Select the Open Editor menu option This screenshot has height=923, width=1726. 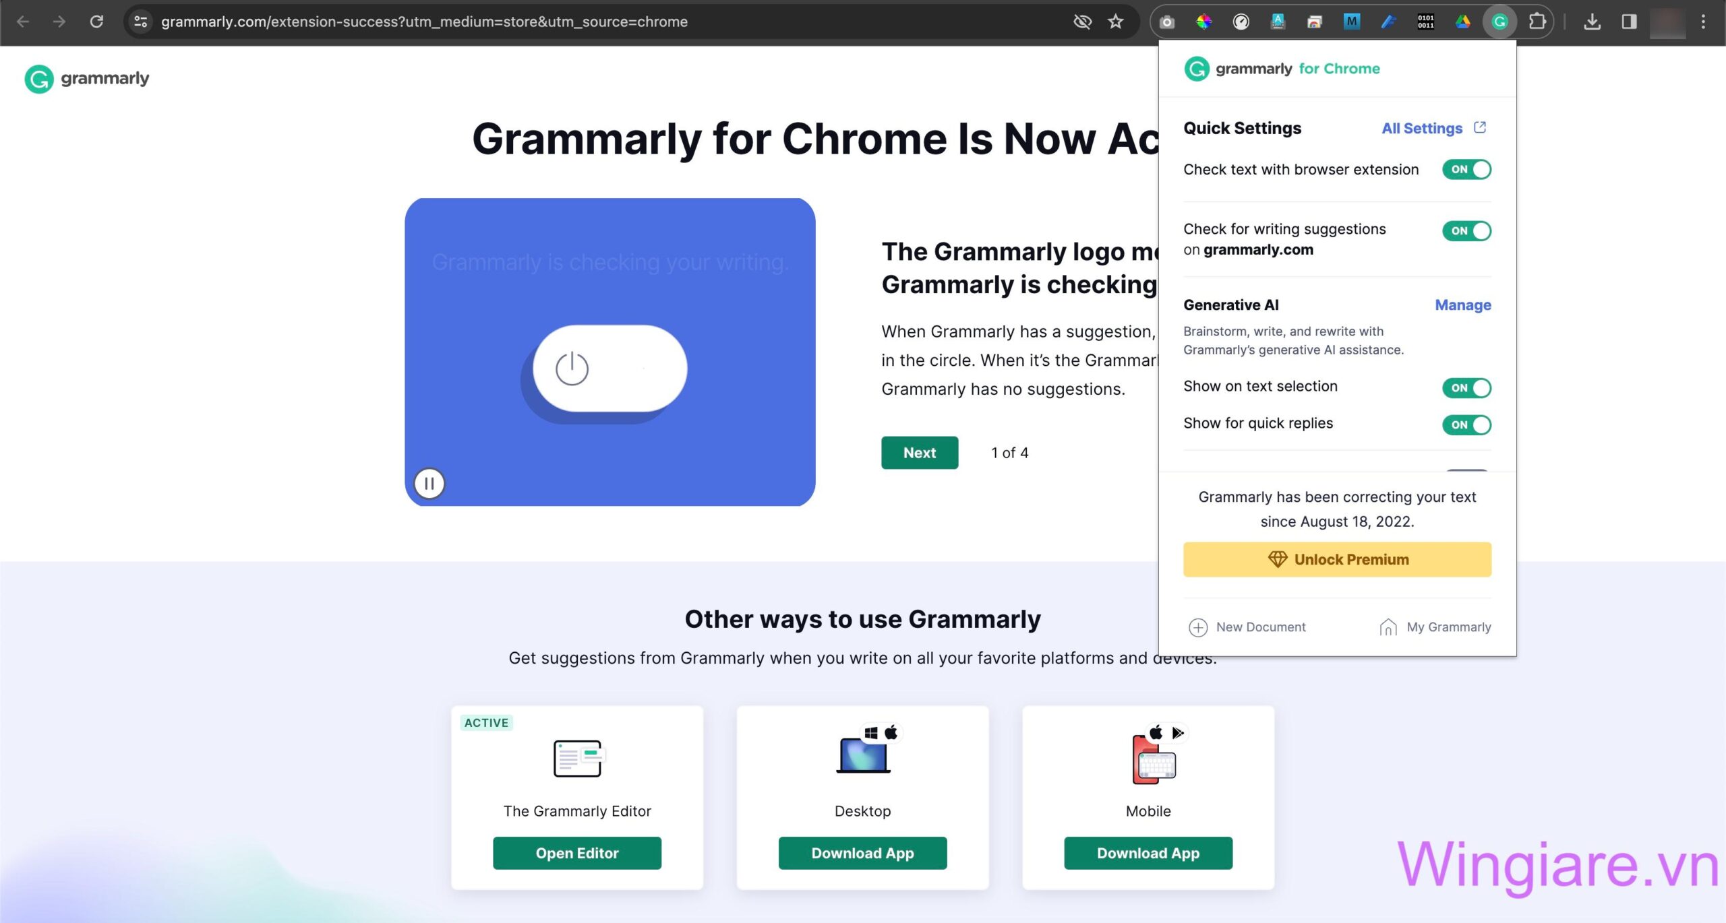click(576, 852)
